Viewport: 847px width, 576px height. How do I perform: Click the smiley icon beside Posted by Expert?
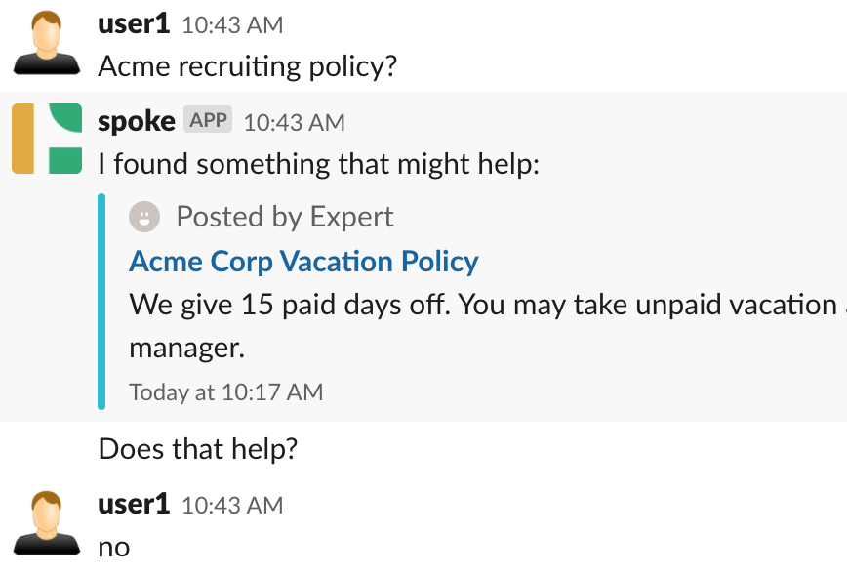tap(144, 217)
